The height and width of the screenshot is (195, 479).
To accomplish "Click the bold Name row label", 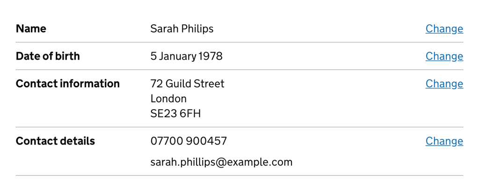I will [x=31, y=29].
